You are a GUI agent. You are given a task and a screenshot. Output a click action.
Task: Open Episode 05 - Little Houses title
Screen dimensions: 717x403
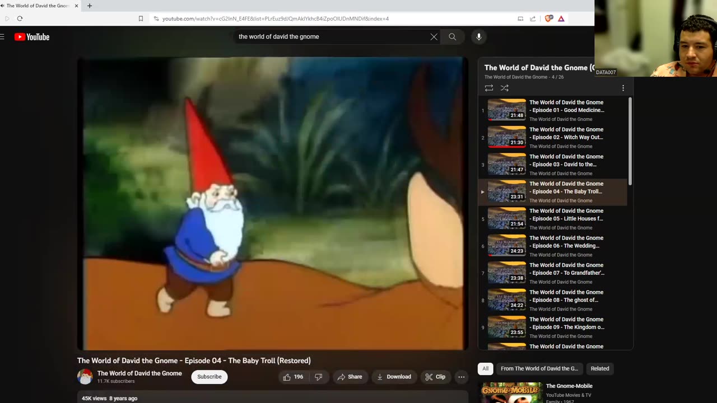click(566, 215)
